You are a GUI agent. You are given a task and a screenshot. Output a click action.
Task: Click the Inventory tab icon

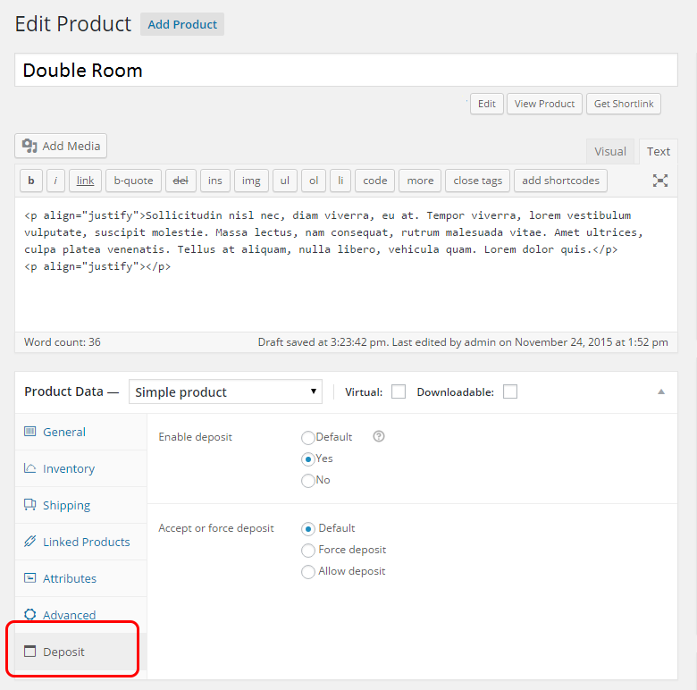[x=29, y=468]
